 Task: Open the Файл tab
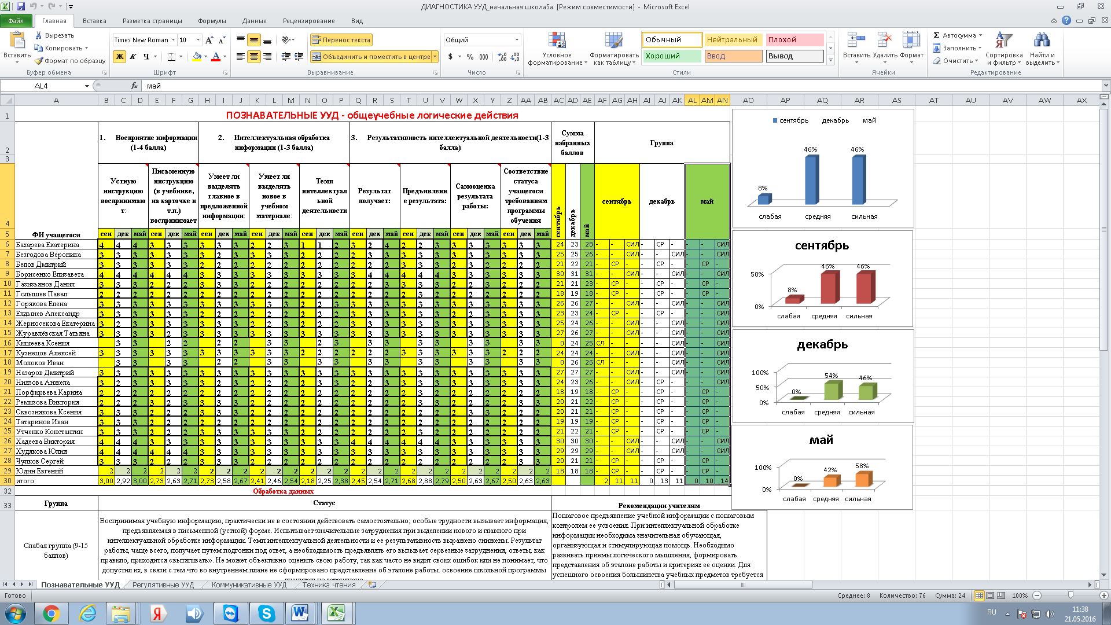click(16, 21)
